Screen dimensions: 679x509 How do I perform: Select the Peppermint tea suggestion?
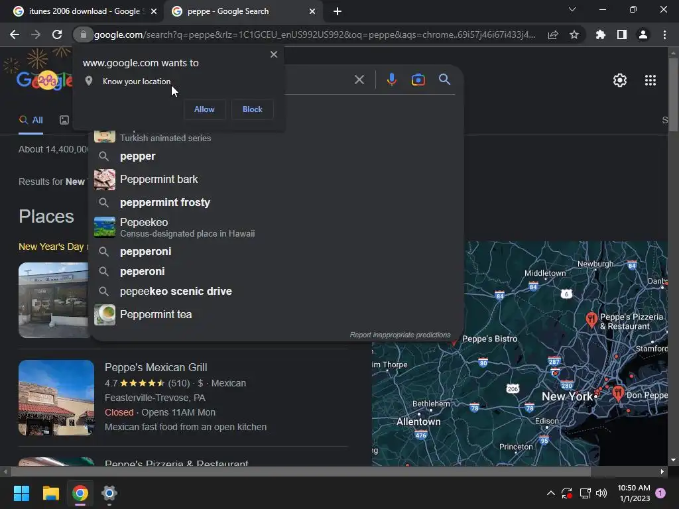tap(275, 315)
